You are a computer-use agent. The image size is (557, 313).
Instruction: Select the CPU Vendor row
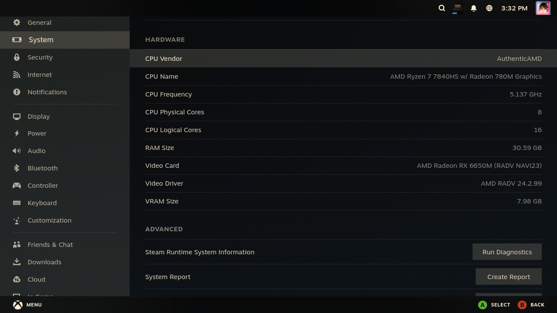coord(343,58)
